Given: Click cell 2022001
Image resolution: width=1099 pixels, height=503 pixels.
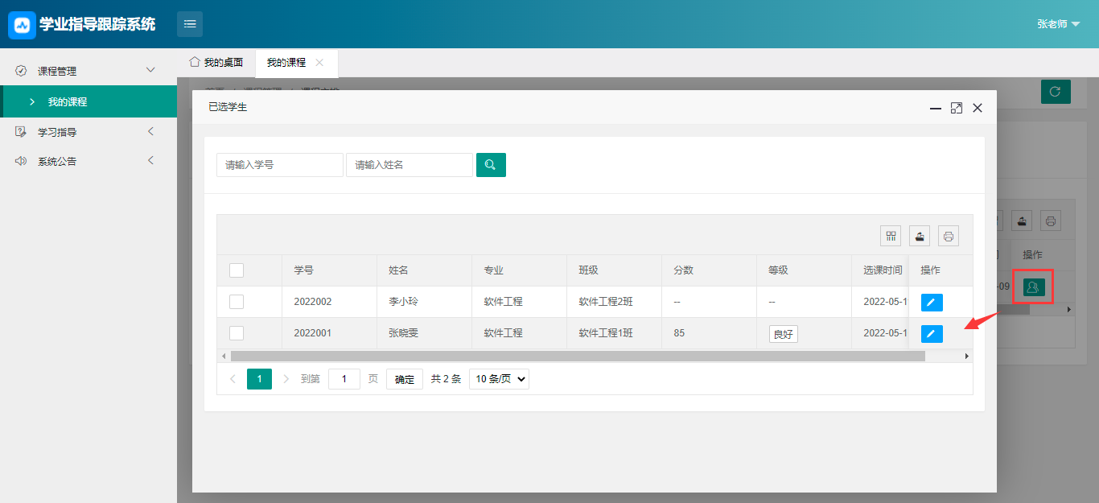Looking at the screenshot, I should pos(329,333).
